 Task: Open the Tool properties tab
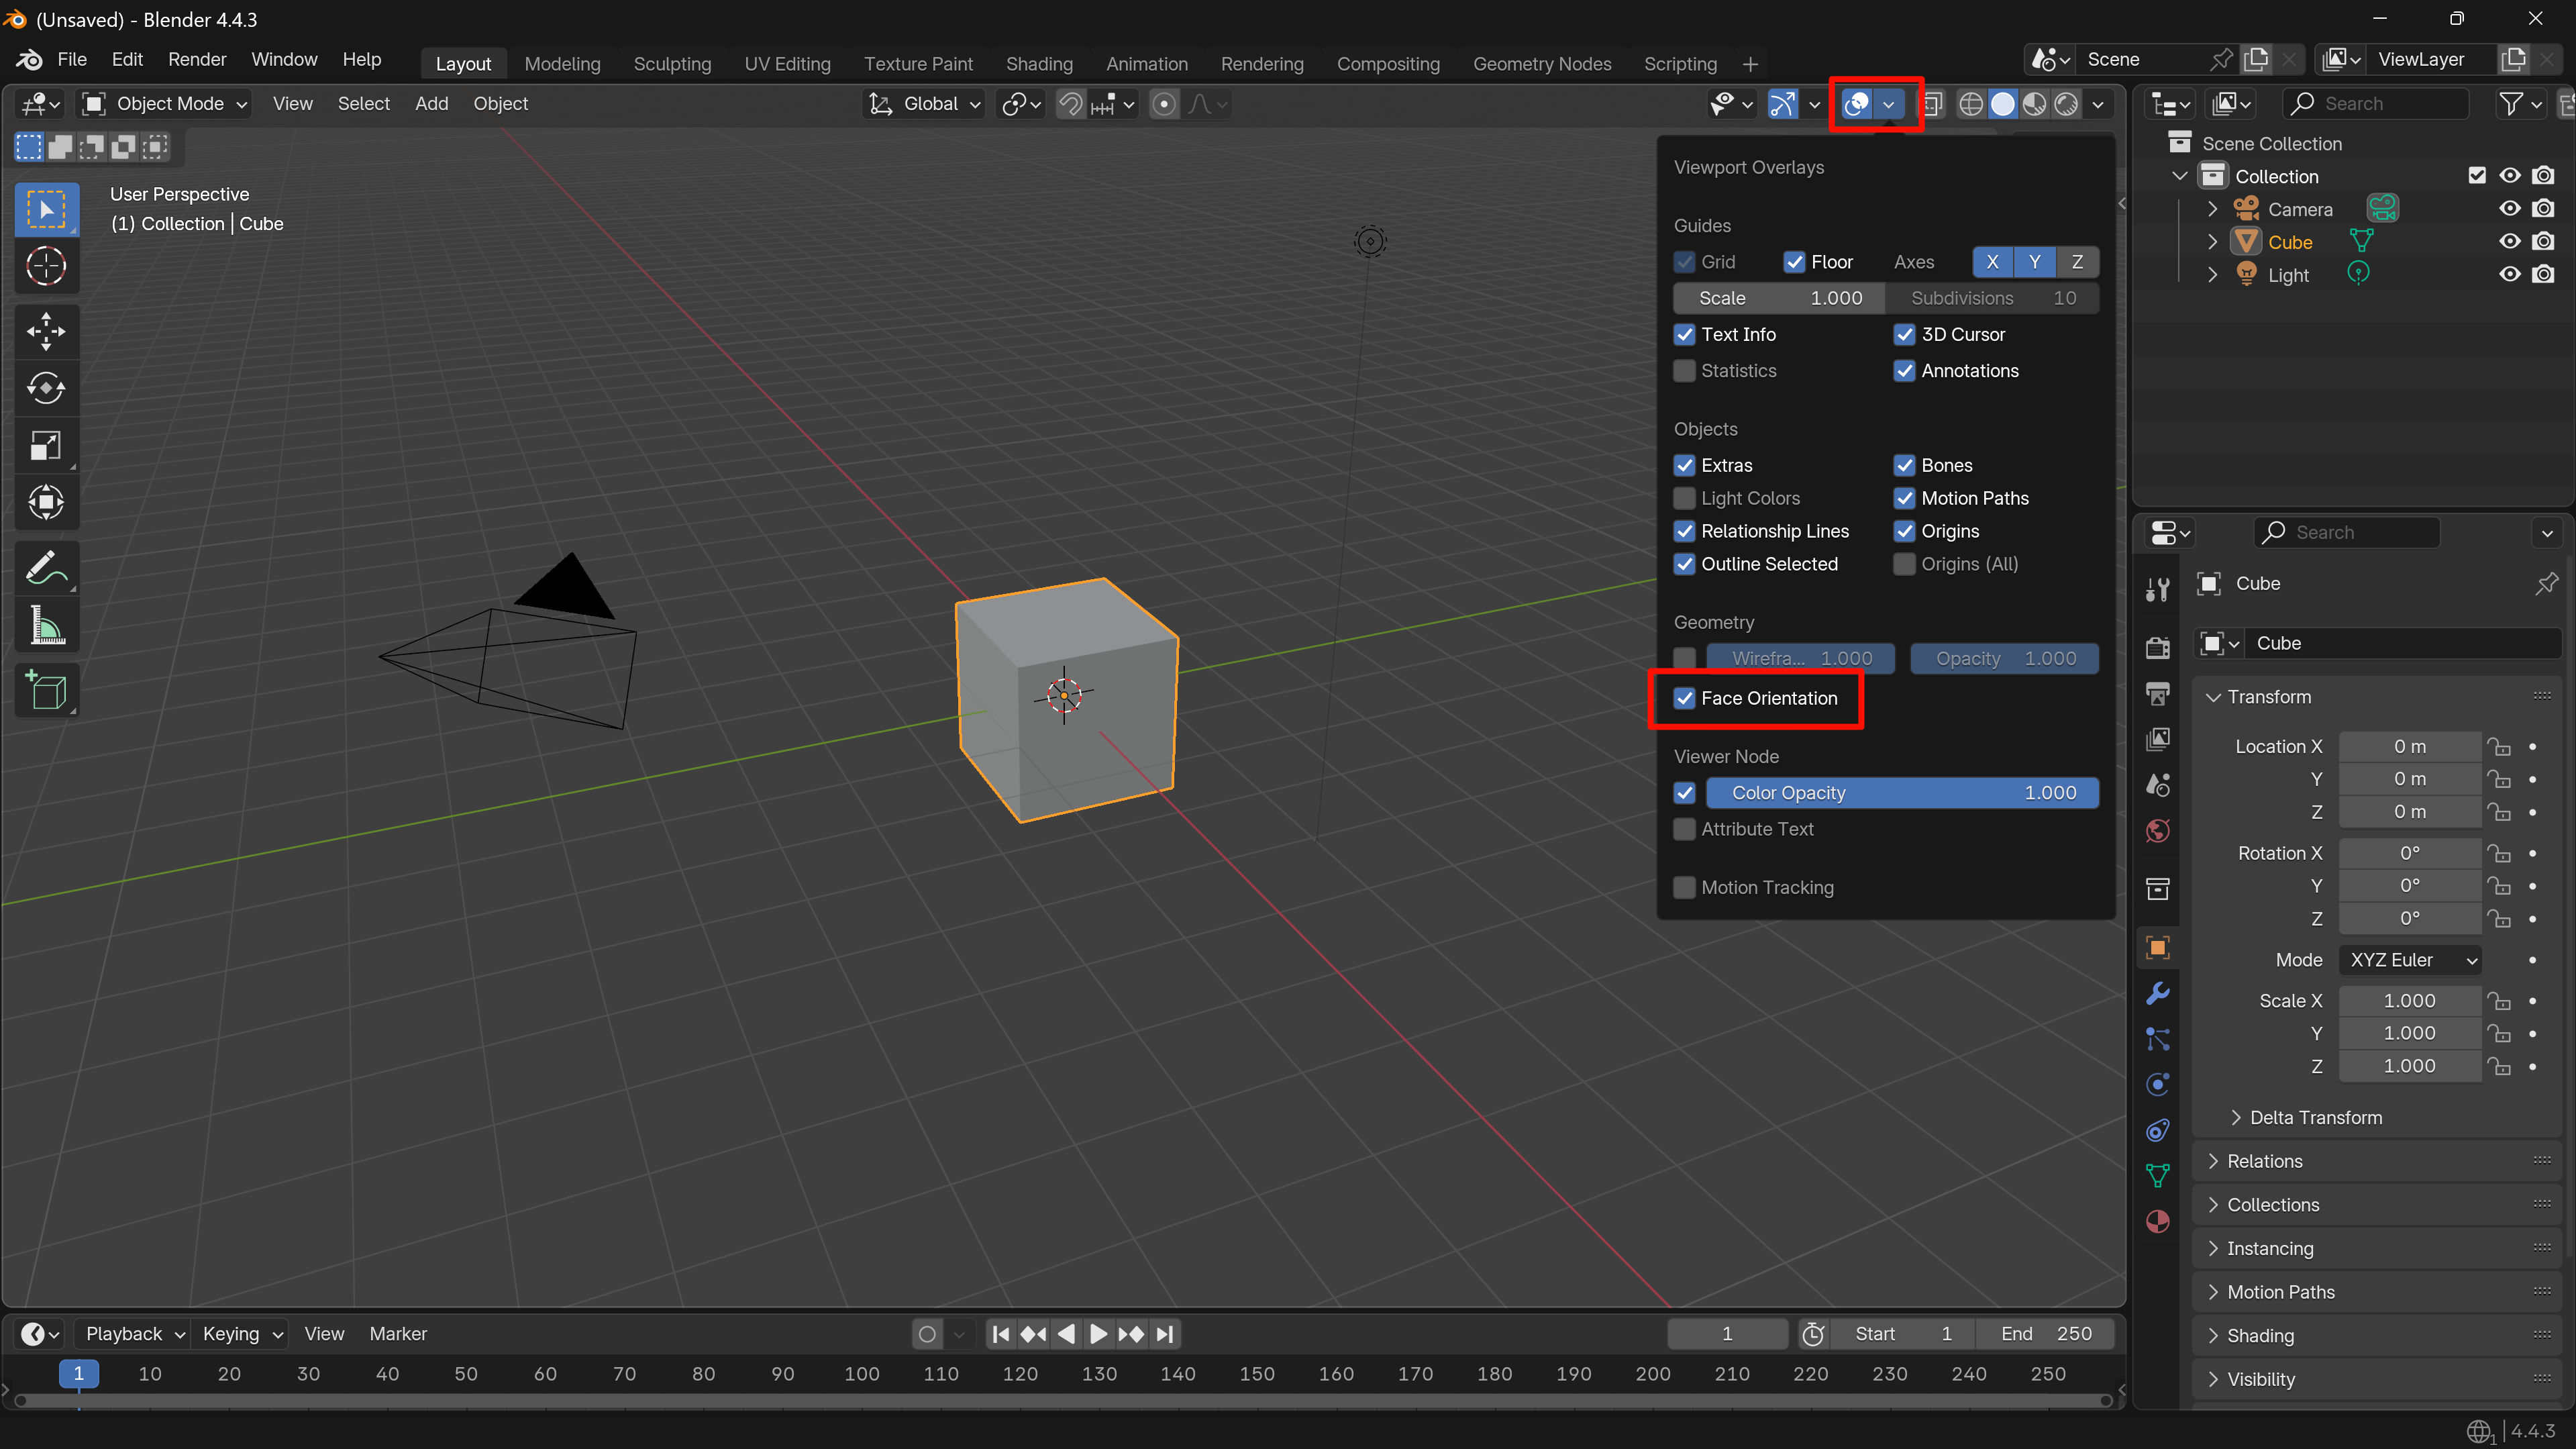point(2157,589)
